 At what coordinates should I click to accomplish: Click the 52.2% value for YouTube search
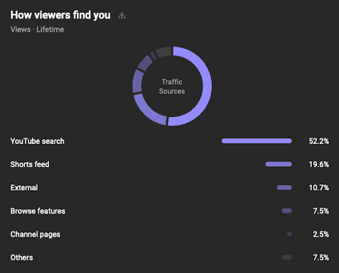(x=318, y=141)
